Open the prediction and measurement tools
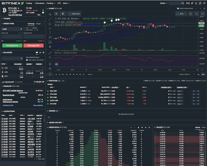 tap(50, 42)
